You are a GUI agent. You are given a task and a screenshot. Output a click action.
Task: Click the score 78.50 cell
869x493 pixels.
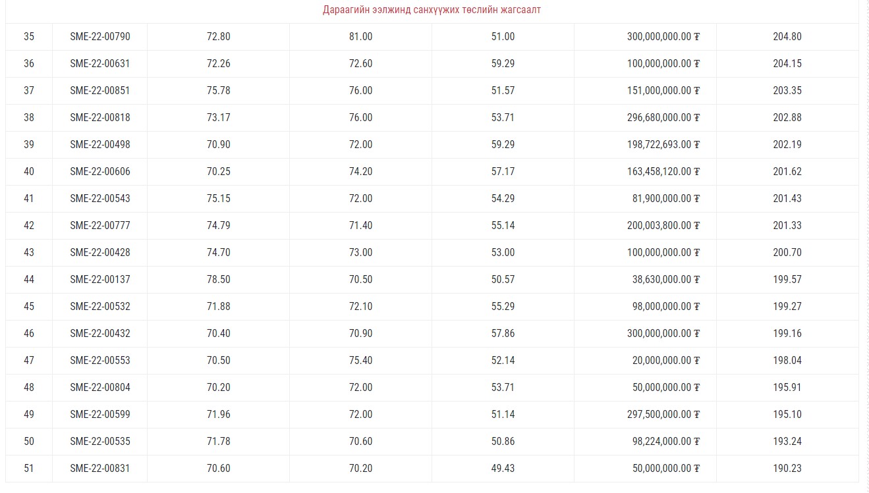(x=218, y=280)
